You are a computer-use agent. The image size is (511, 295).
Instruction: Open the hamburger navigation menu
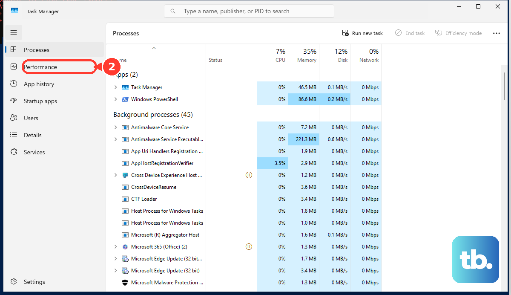tap(14, 32)
